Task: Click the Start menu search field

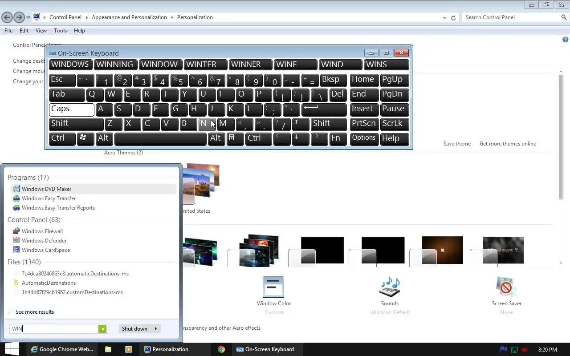Action: coord(54,329)
